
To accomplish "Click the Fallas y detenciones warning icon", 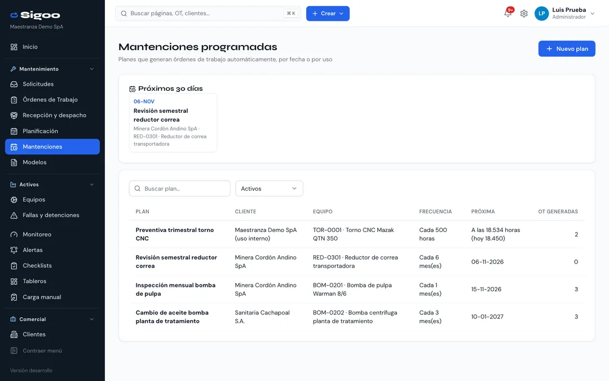I will (14, 216).
